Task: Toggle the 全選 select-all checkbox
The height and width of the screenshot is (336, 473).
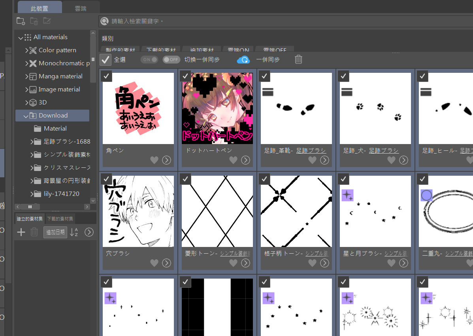Action: 105,60
